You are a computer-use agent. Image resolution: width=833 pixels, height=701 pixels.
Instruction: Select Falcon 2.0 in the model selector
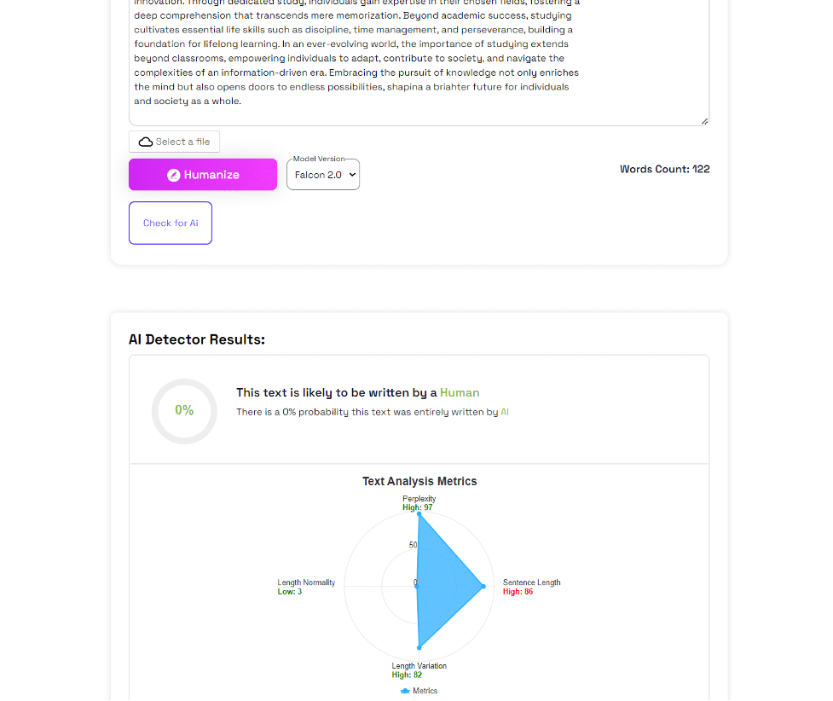(323, 174)
